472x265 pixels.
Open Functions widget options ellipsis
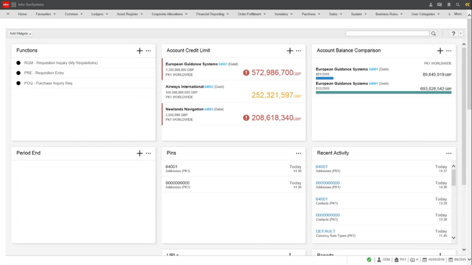tap(149, 50)
